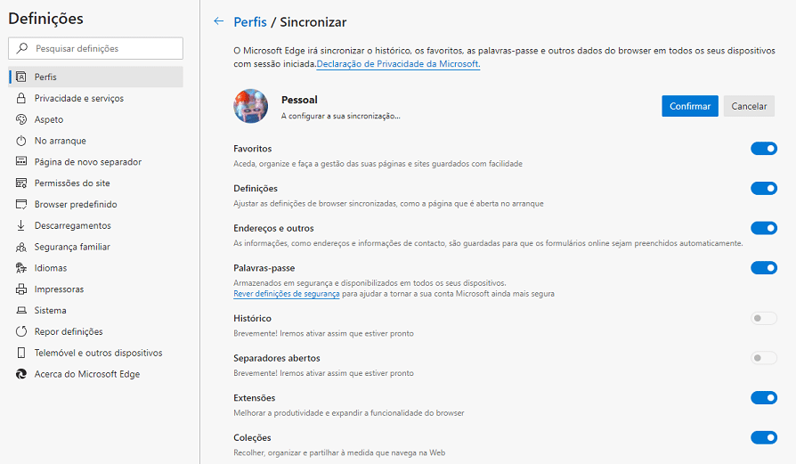
Task: Click the Coleções heading text
Action: pos(252,437)
